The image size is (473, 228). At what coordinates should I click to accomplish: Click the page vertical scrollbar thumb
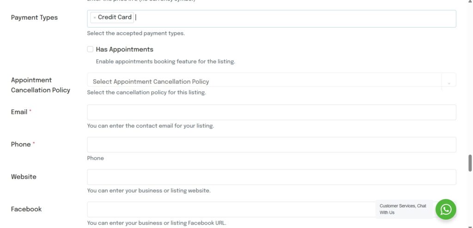470,163
